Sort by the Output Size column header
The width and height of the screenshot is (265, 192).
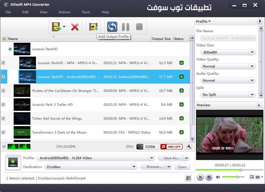pyautogui.click(x=161, y=39)
